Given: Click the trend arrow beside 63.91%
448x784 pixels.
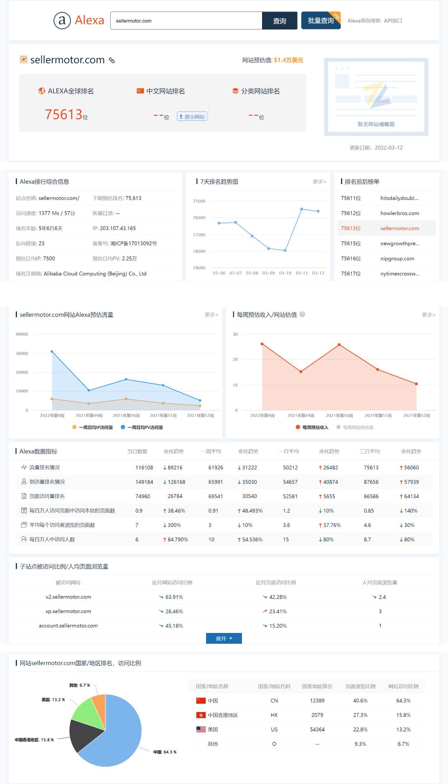Looking at the screenshot, I should (161, 597).
